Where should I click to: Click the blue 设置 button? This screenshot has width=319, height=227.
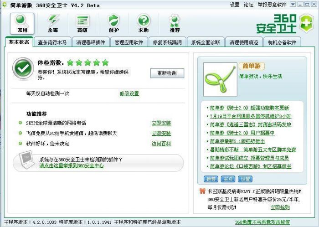pos(245,179)
